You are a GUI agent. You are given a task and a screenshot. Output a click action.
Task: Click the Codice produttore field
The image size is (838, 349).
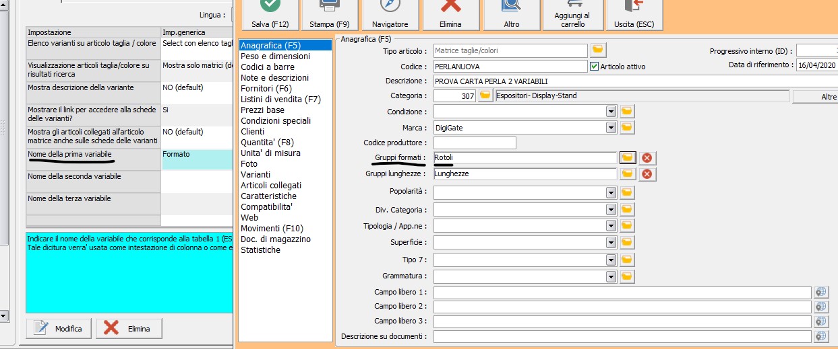475,143
